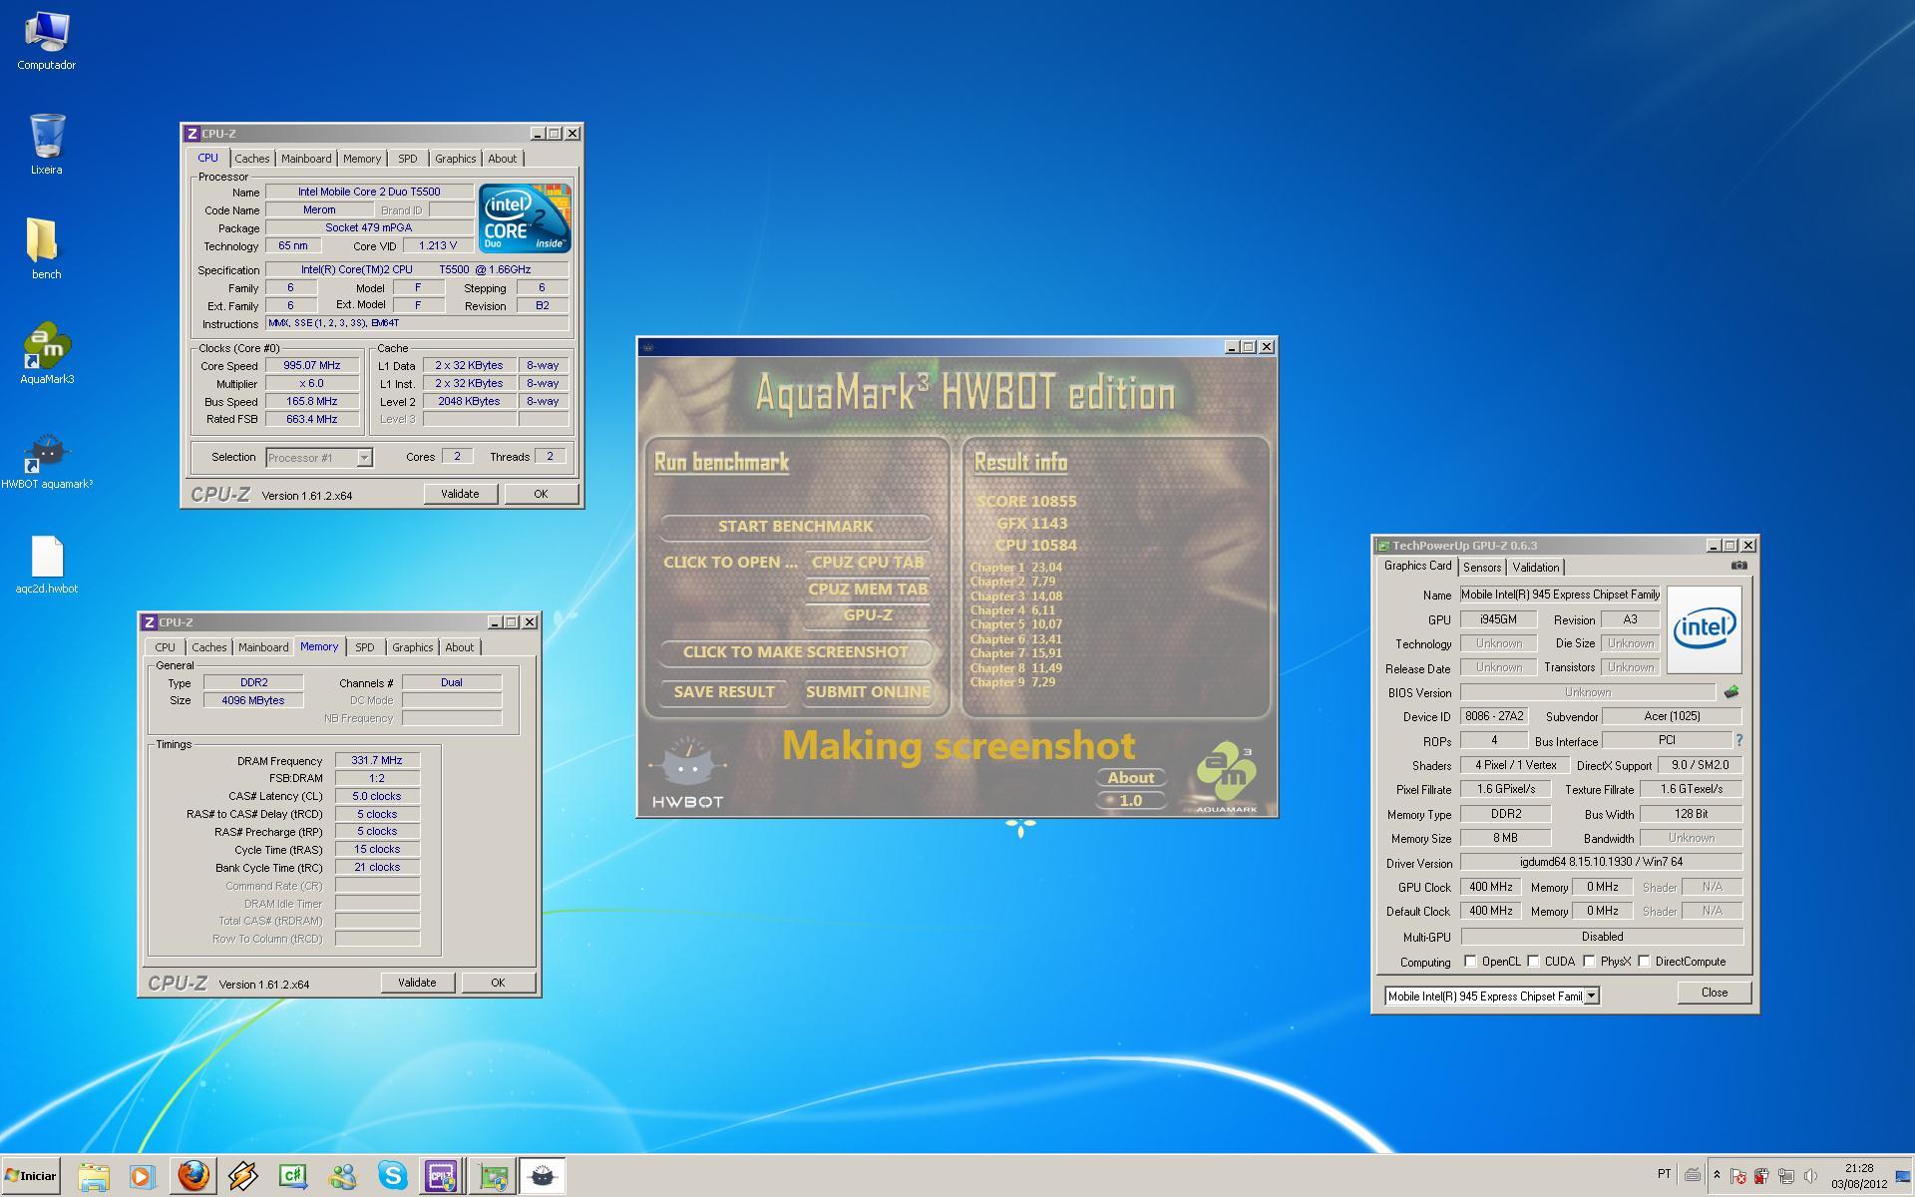Select the HWBOT aquamark3 desktop shortcut

[x=46, y=460]
